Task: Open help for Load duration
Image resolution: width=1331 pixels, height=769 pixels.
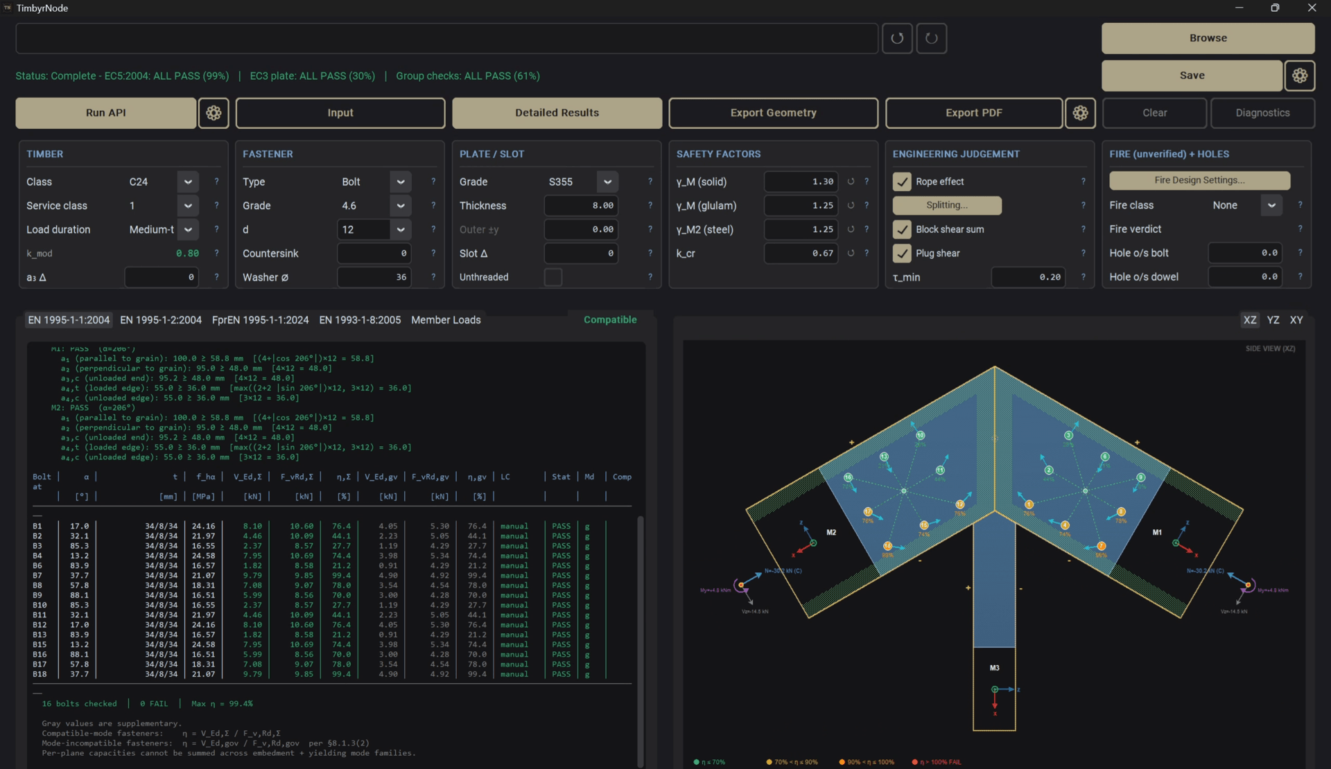Action: tap(216, 229)
